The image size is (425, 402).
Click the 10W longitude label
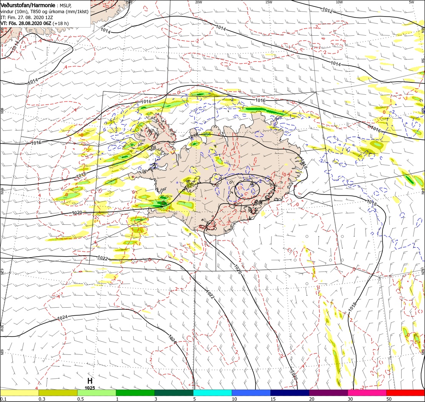coord(339,2)
